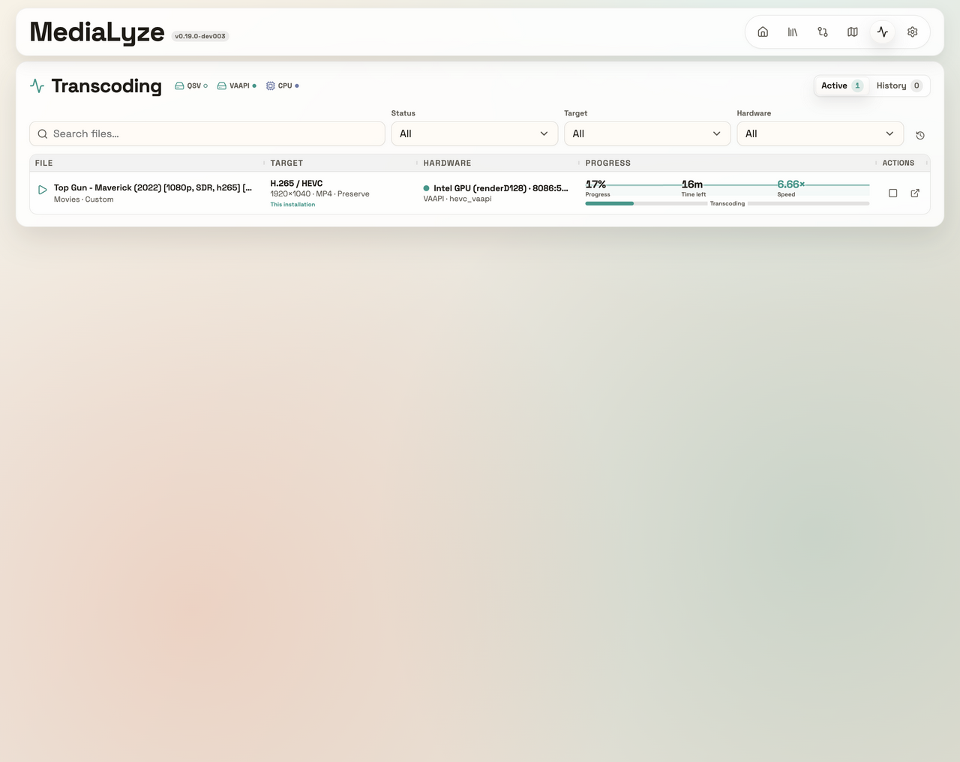
Task: Click the H.265 / HEVC target text
Action: [x=296, y=183]
